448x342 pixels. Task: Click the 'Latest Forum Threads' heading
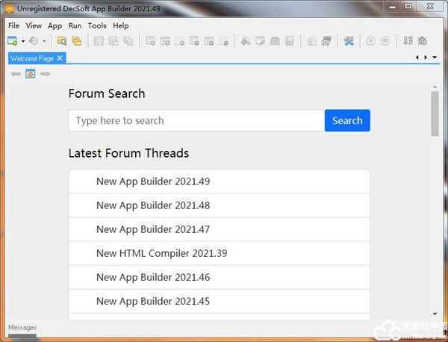pyautogui.click(x=128, y=153)
